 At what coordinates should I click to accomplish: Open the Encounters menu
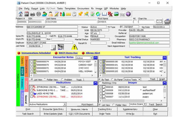(x=83, y=9)
